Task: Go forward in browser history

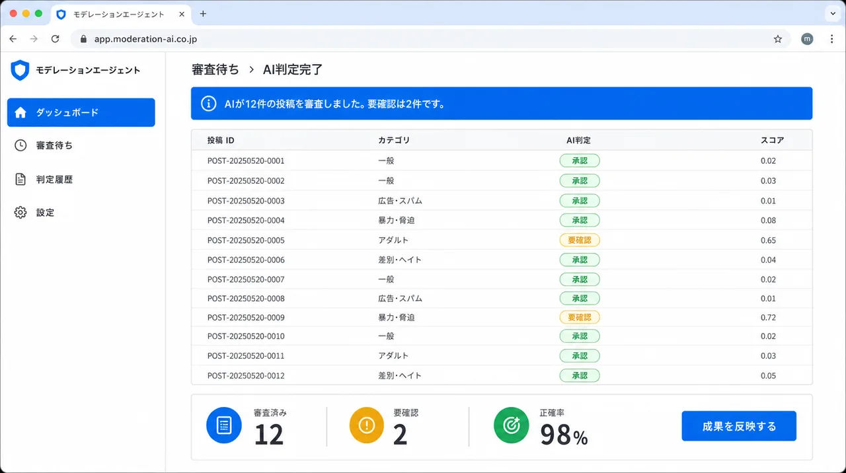Action: [x=34, y=39]
